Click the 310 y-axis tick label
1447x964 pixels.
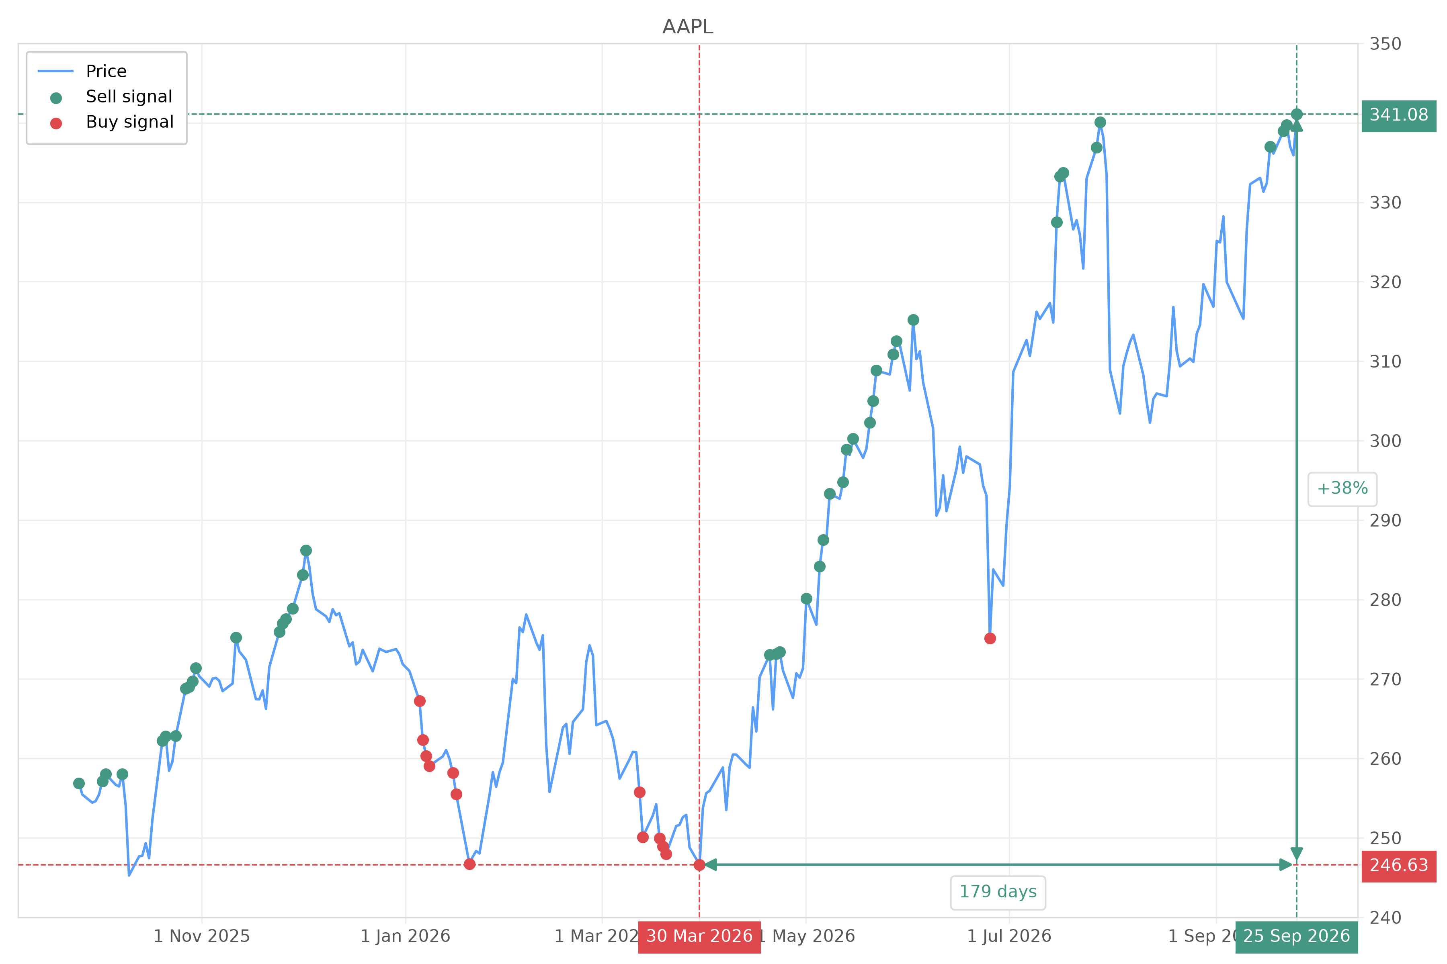point(1386,361)
